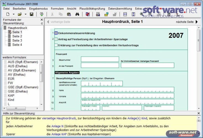Fit page to width icon
Image resolution: width=203 pixels, height=138 pixels.
tap(125, 14)
